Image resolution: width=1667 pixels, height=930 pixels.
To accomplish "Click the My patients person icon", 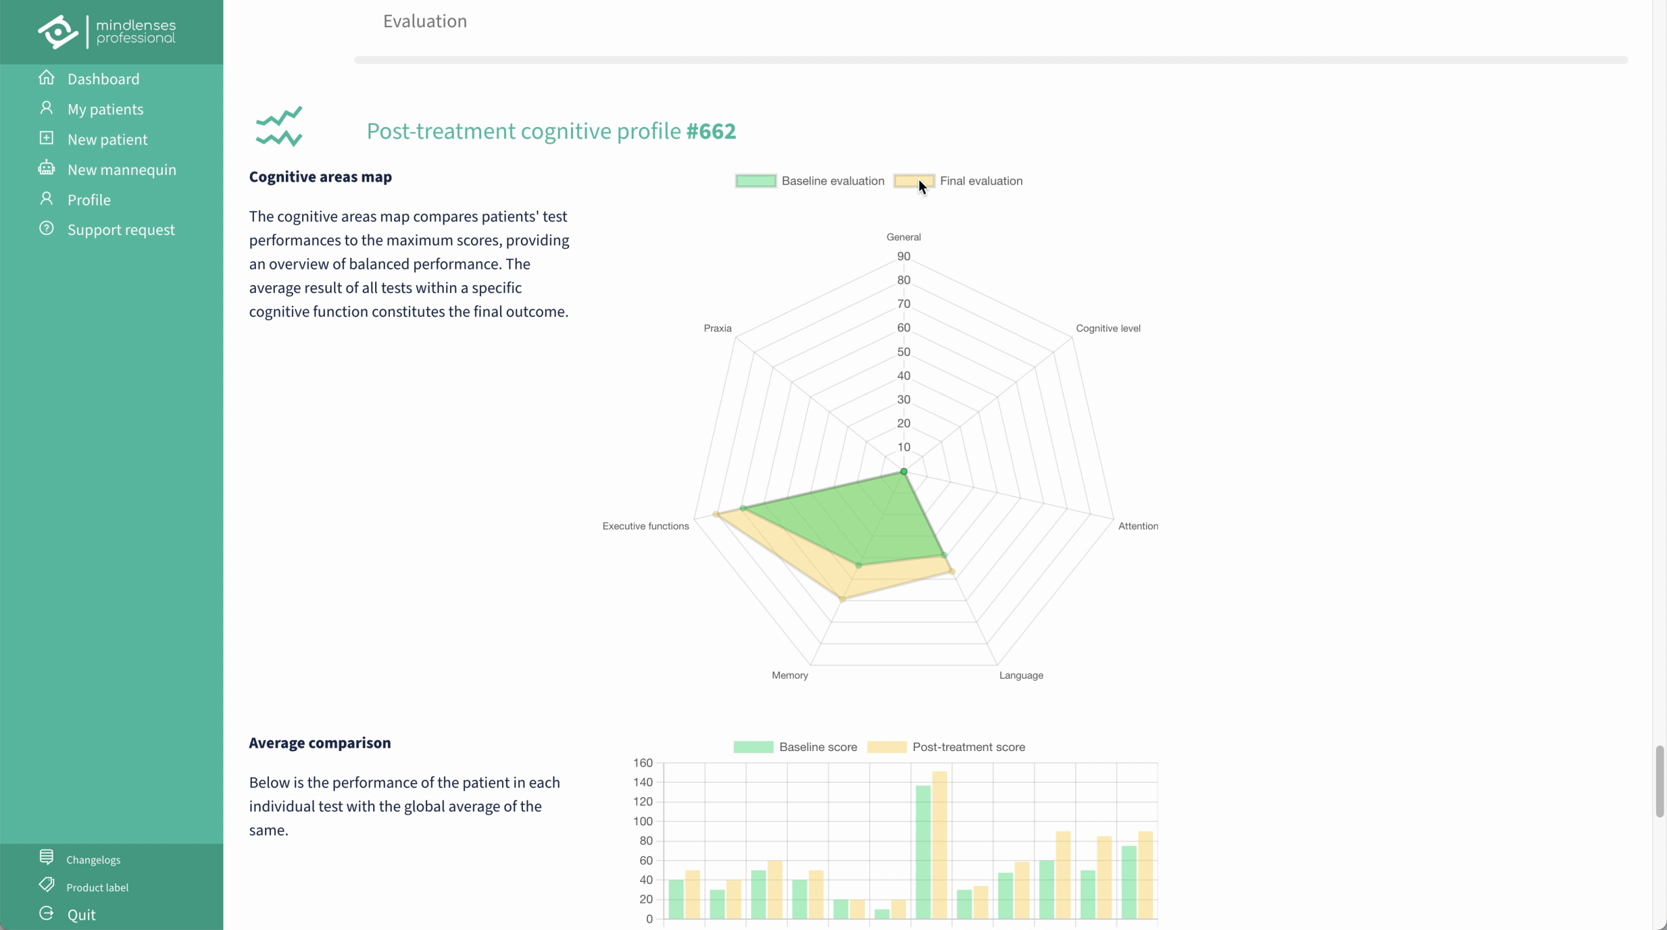I will pos(46,108).
